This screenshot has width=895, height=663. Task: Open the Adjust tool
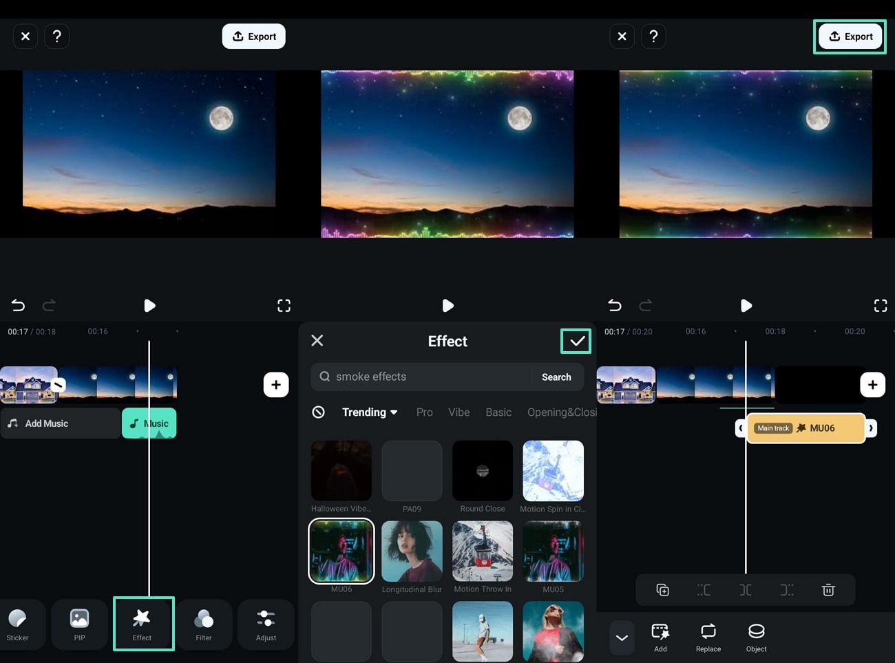266,624
